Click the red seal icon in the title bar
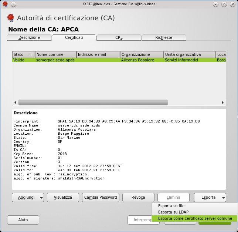This screenshot has width=238, height=232. 5,4
